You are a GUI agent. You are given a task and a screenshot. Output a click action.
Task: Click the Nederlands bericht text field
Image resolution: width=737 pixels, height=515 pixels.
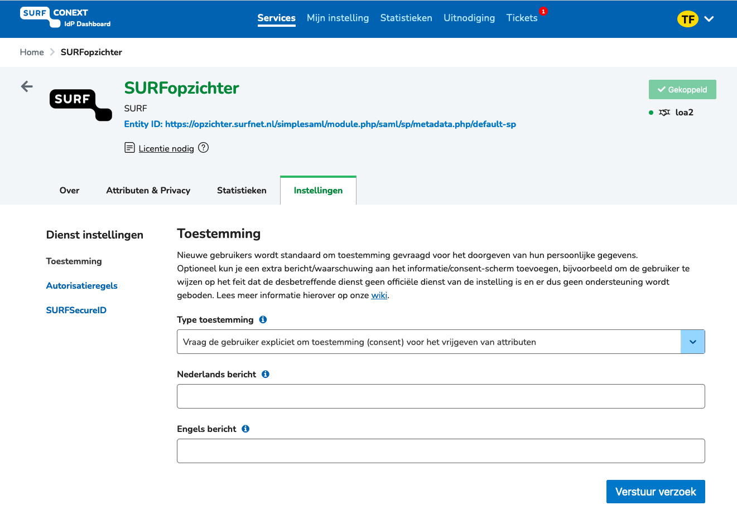441,396
